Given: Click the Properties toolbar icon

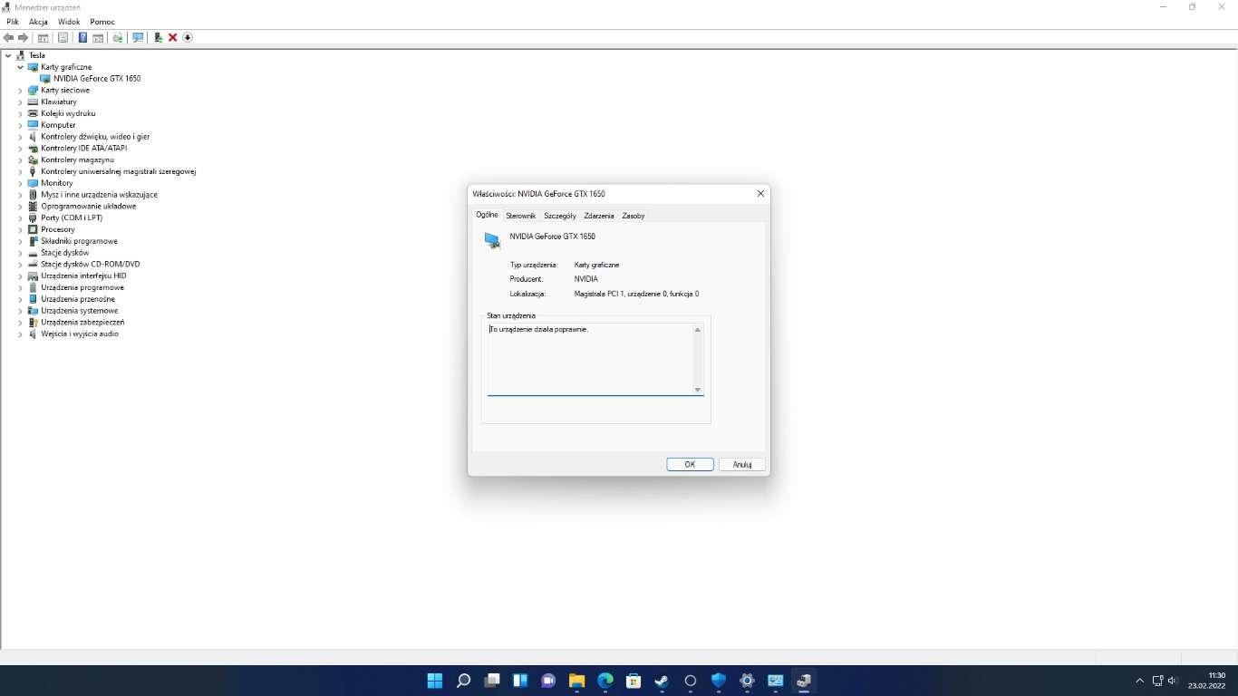Looking at the screenshot, I should 63,37.
